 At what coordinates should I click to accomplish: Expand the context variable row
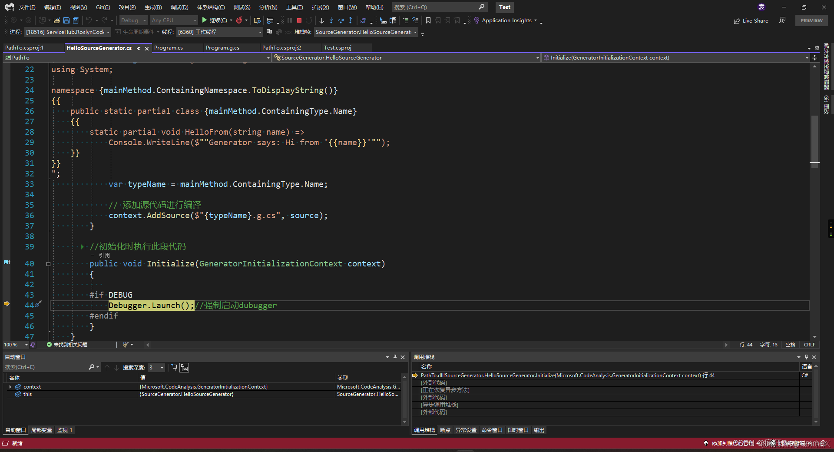tap(10, 387)
